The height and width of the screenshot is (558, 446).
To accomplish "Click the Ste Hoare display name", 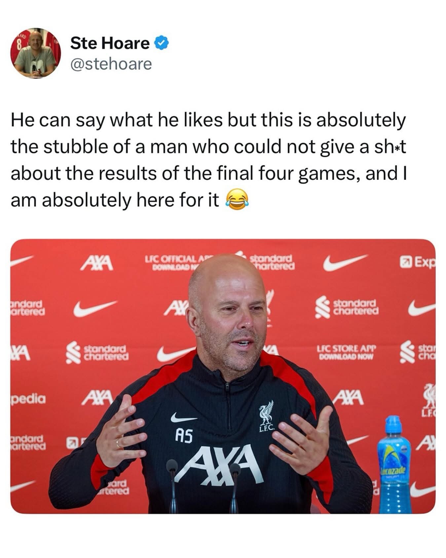I will click(x=110, y=43).
